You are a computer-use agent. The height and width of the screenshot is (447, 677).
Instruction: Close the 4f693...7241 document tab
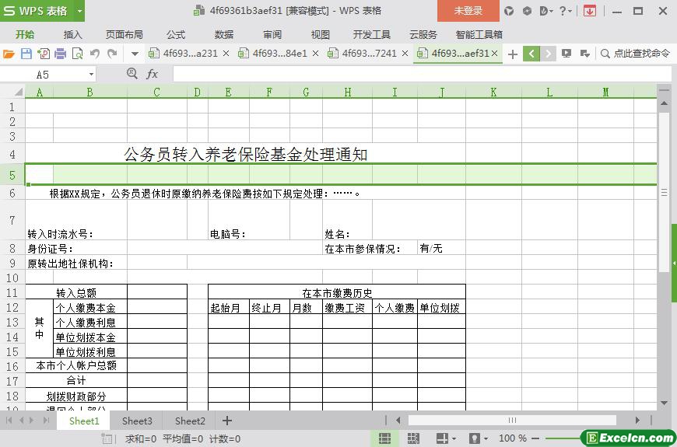(405, 54)
